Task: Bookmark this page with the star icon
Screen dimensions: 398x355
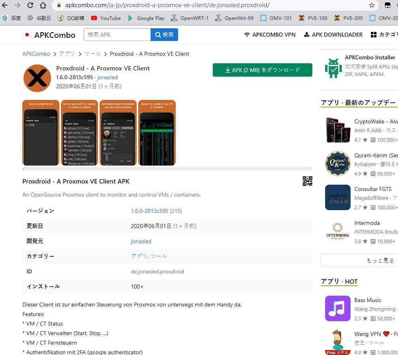Action: pyautogui.click(x=372, y=5)
